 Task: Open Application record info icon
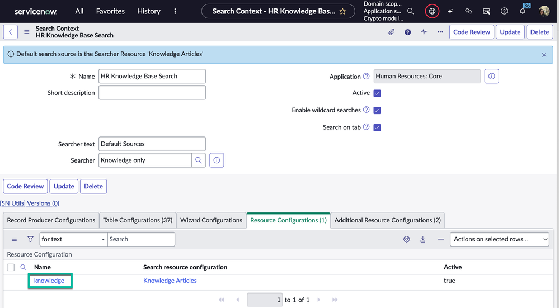(492, 76)
